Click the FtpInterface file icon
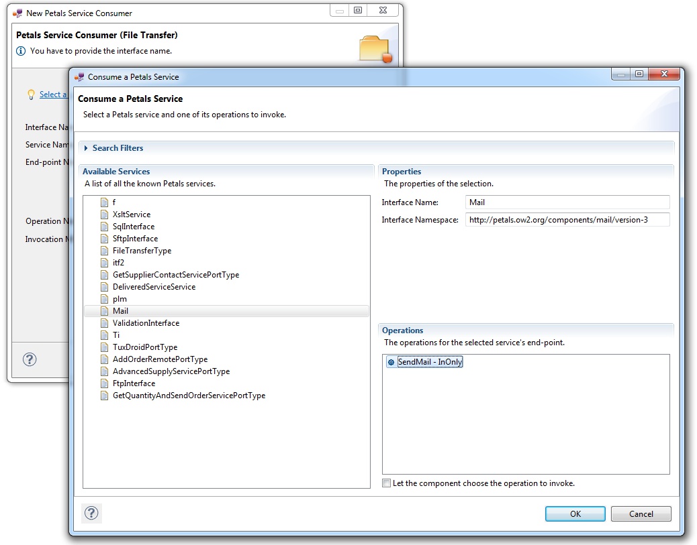The width and height of the screenshot is (697, 545). [x=104, y=383]
